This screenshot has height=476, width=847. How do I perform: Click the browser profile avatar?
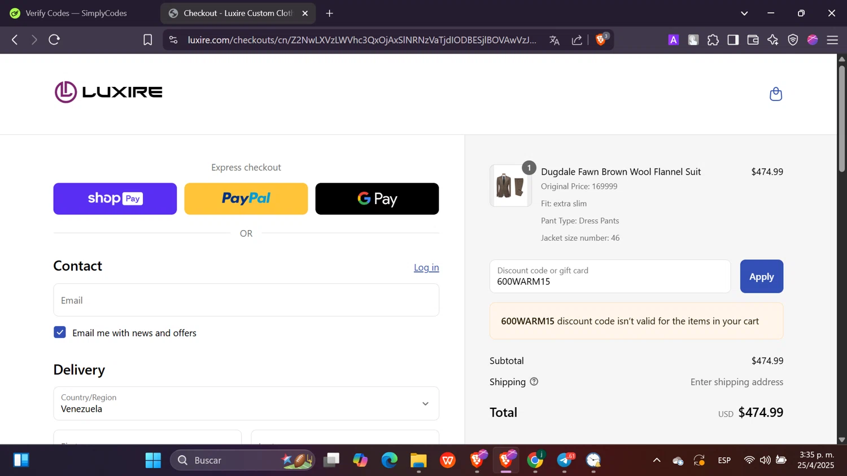(813, 39)
